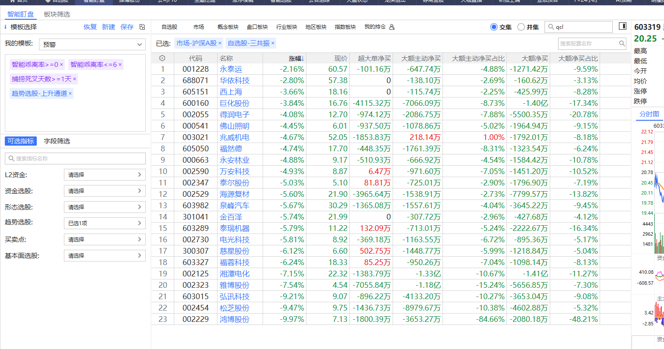Image resolution: width=664 pixels, height=349 pixels.
Task: Open the 行业板块 filter tab
Action: (287, 27)
